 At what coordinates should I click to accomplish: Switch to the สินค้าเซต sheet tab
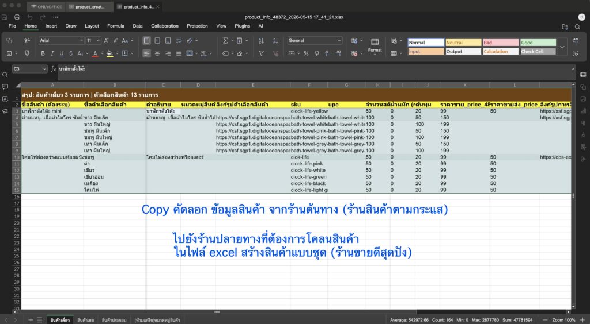click(85, 320)
